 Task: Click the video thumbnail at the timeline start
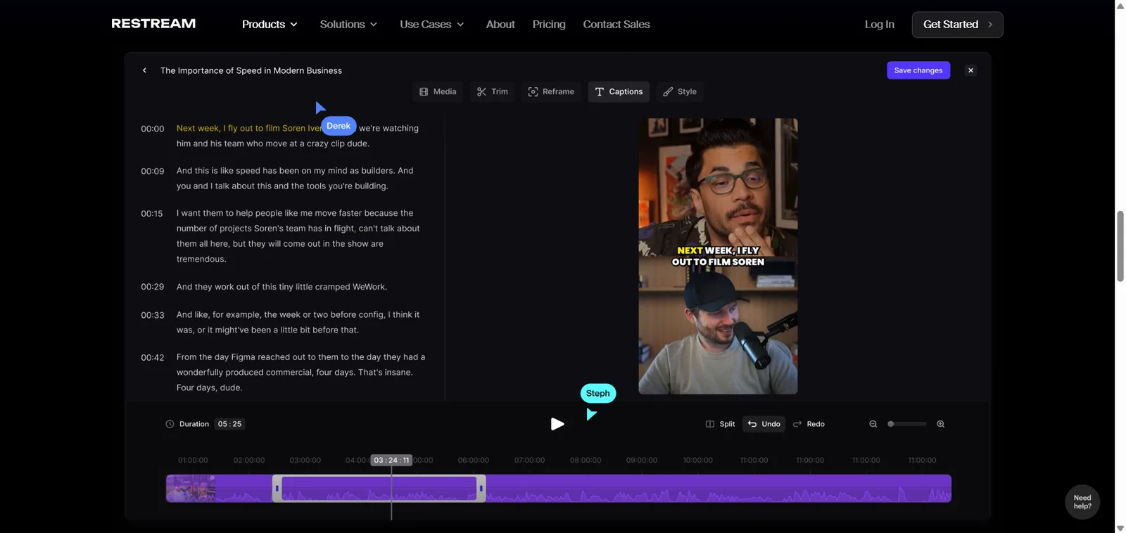191,488
